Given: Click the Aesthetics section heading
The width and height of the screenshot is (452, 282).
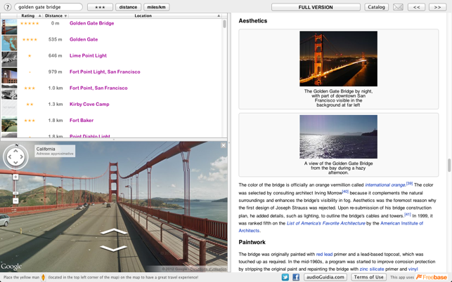Looking at the screenshot, I should pyautogui.click(x=253, y=21).
